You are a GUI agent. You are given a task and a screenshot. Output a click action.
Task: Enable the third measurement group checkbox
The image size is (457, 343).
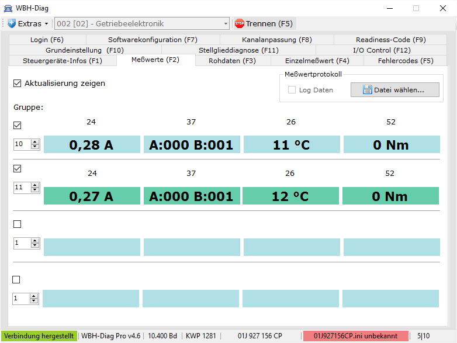pyautogui.click(x=17, y=224)
